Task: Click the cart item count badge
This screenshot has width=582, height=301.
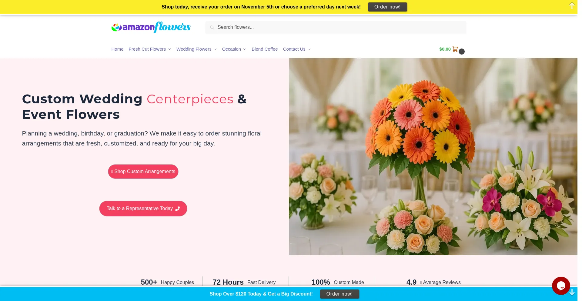Action: pos(461,52)
